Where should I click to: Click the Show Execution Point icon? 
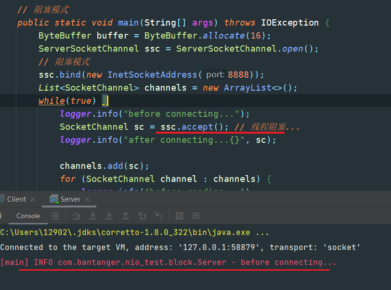click(x=55, y=216)
